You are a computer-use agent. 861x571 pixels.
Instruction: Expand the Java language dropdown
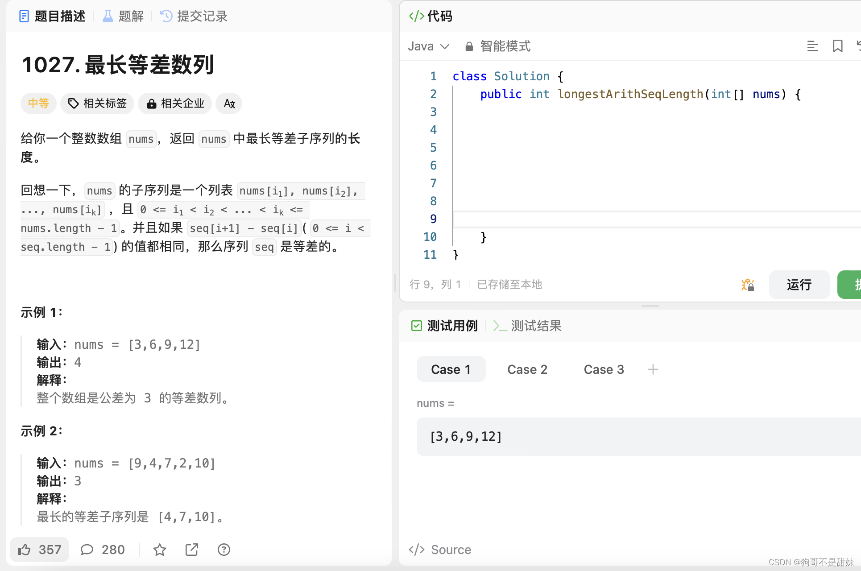point(429,46)
